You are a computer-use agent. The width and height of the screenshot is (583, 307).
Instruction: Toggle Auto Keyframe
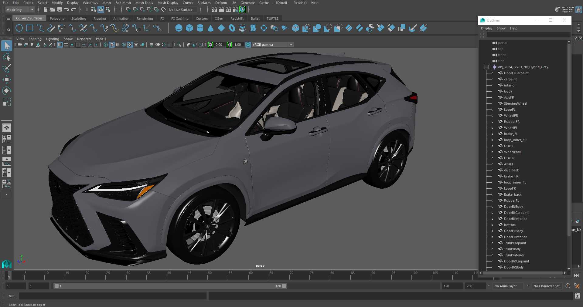568,286
